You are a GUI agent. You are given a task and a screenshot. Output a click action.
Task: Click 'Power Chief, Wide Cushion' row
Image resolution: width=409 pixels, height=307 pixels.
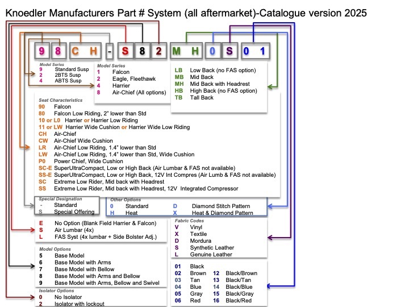81,161
